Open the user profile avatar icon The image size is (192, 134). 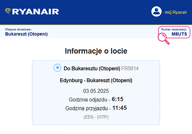click(156, 12)
